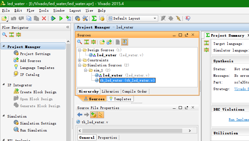Expand all in Project Summary sidebar
Screen dimensions: 249x141
[206, 50]
